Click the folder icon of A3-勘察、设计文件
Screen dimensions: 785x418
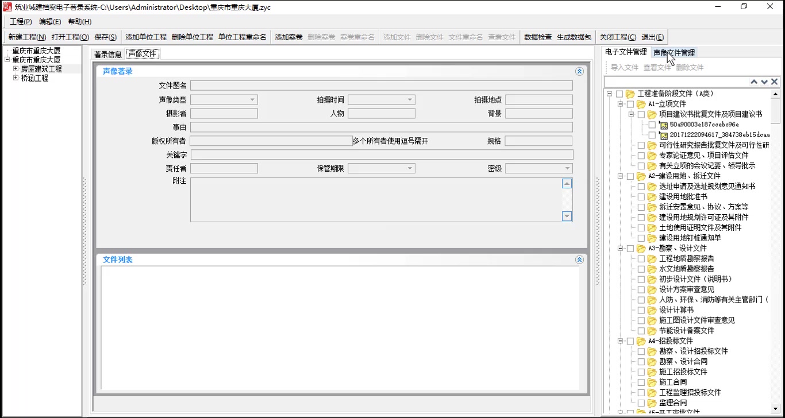[641, 248]
